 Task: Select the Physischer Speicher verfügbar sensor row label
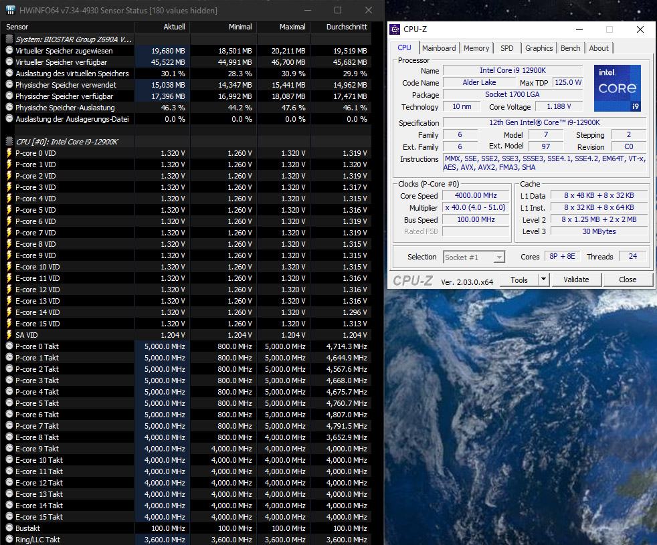pos(64,96)
